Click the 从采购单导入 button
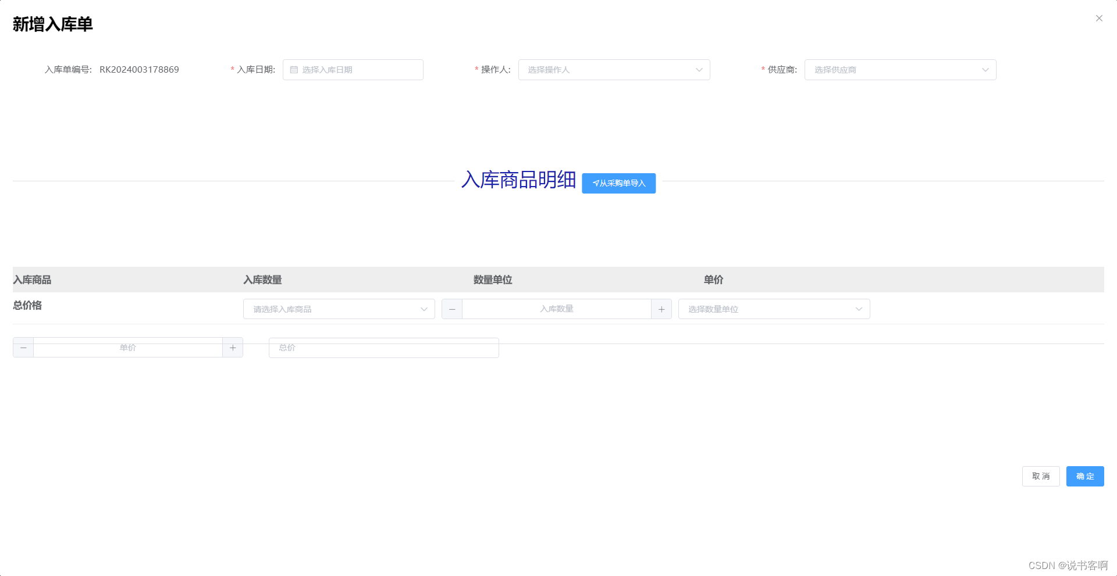Screen dimensions: 1117x576 click(619, 183)
